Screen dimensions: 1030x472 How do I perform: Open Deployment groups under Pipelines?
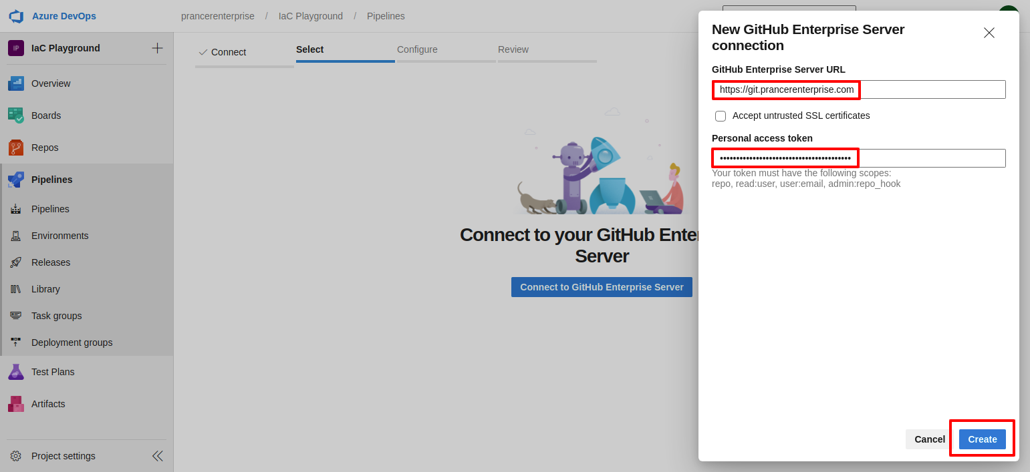(x=72, y=342)
